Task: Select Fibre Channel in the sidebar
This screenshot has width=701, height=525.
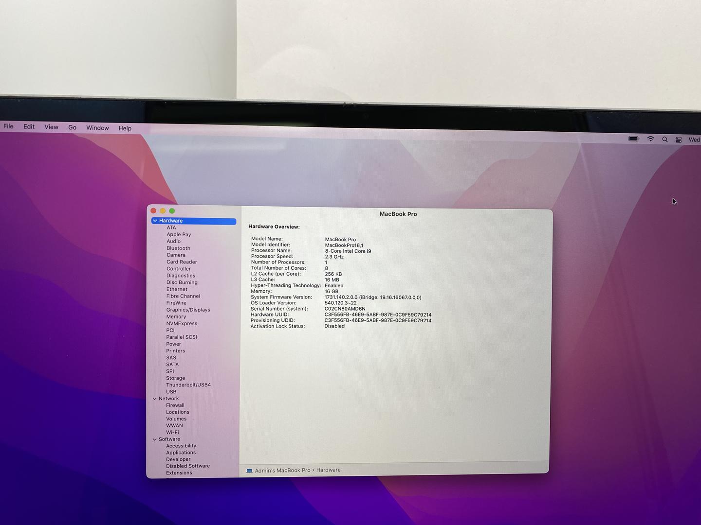Action: [x=183, y=296]
